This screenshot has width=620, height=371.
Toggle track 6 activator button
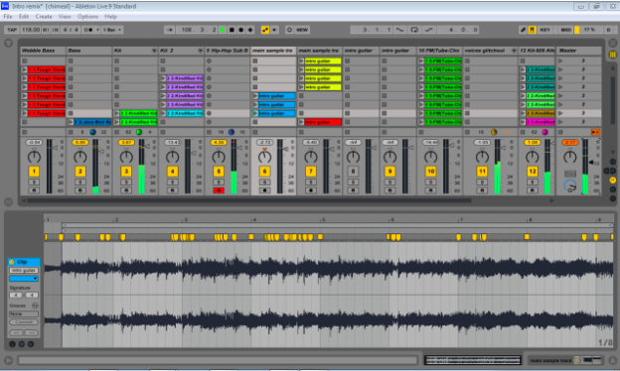tap(265, 172)
